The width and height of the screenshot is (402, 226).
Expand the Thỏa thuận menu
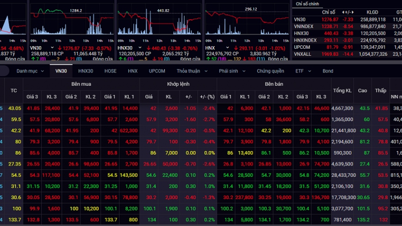tap(192, 71)
